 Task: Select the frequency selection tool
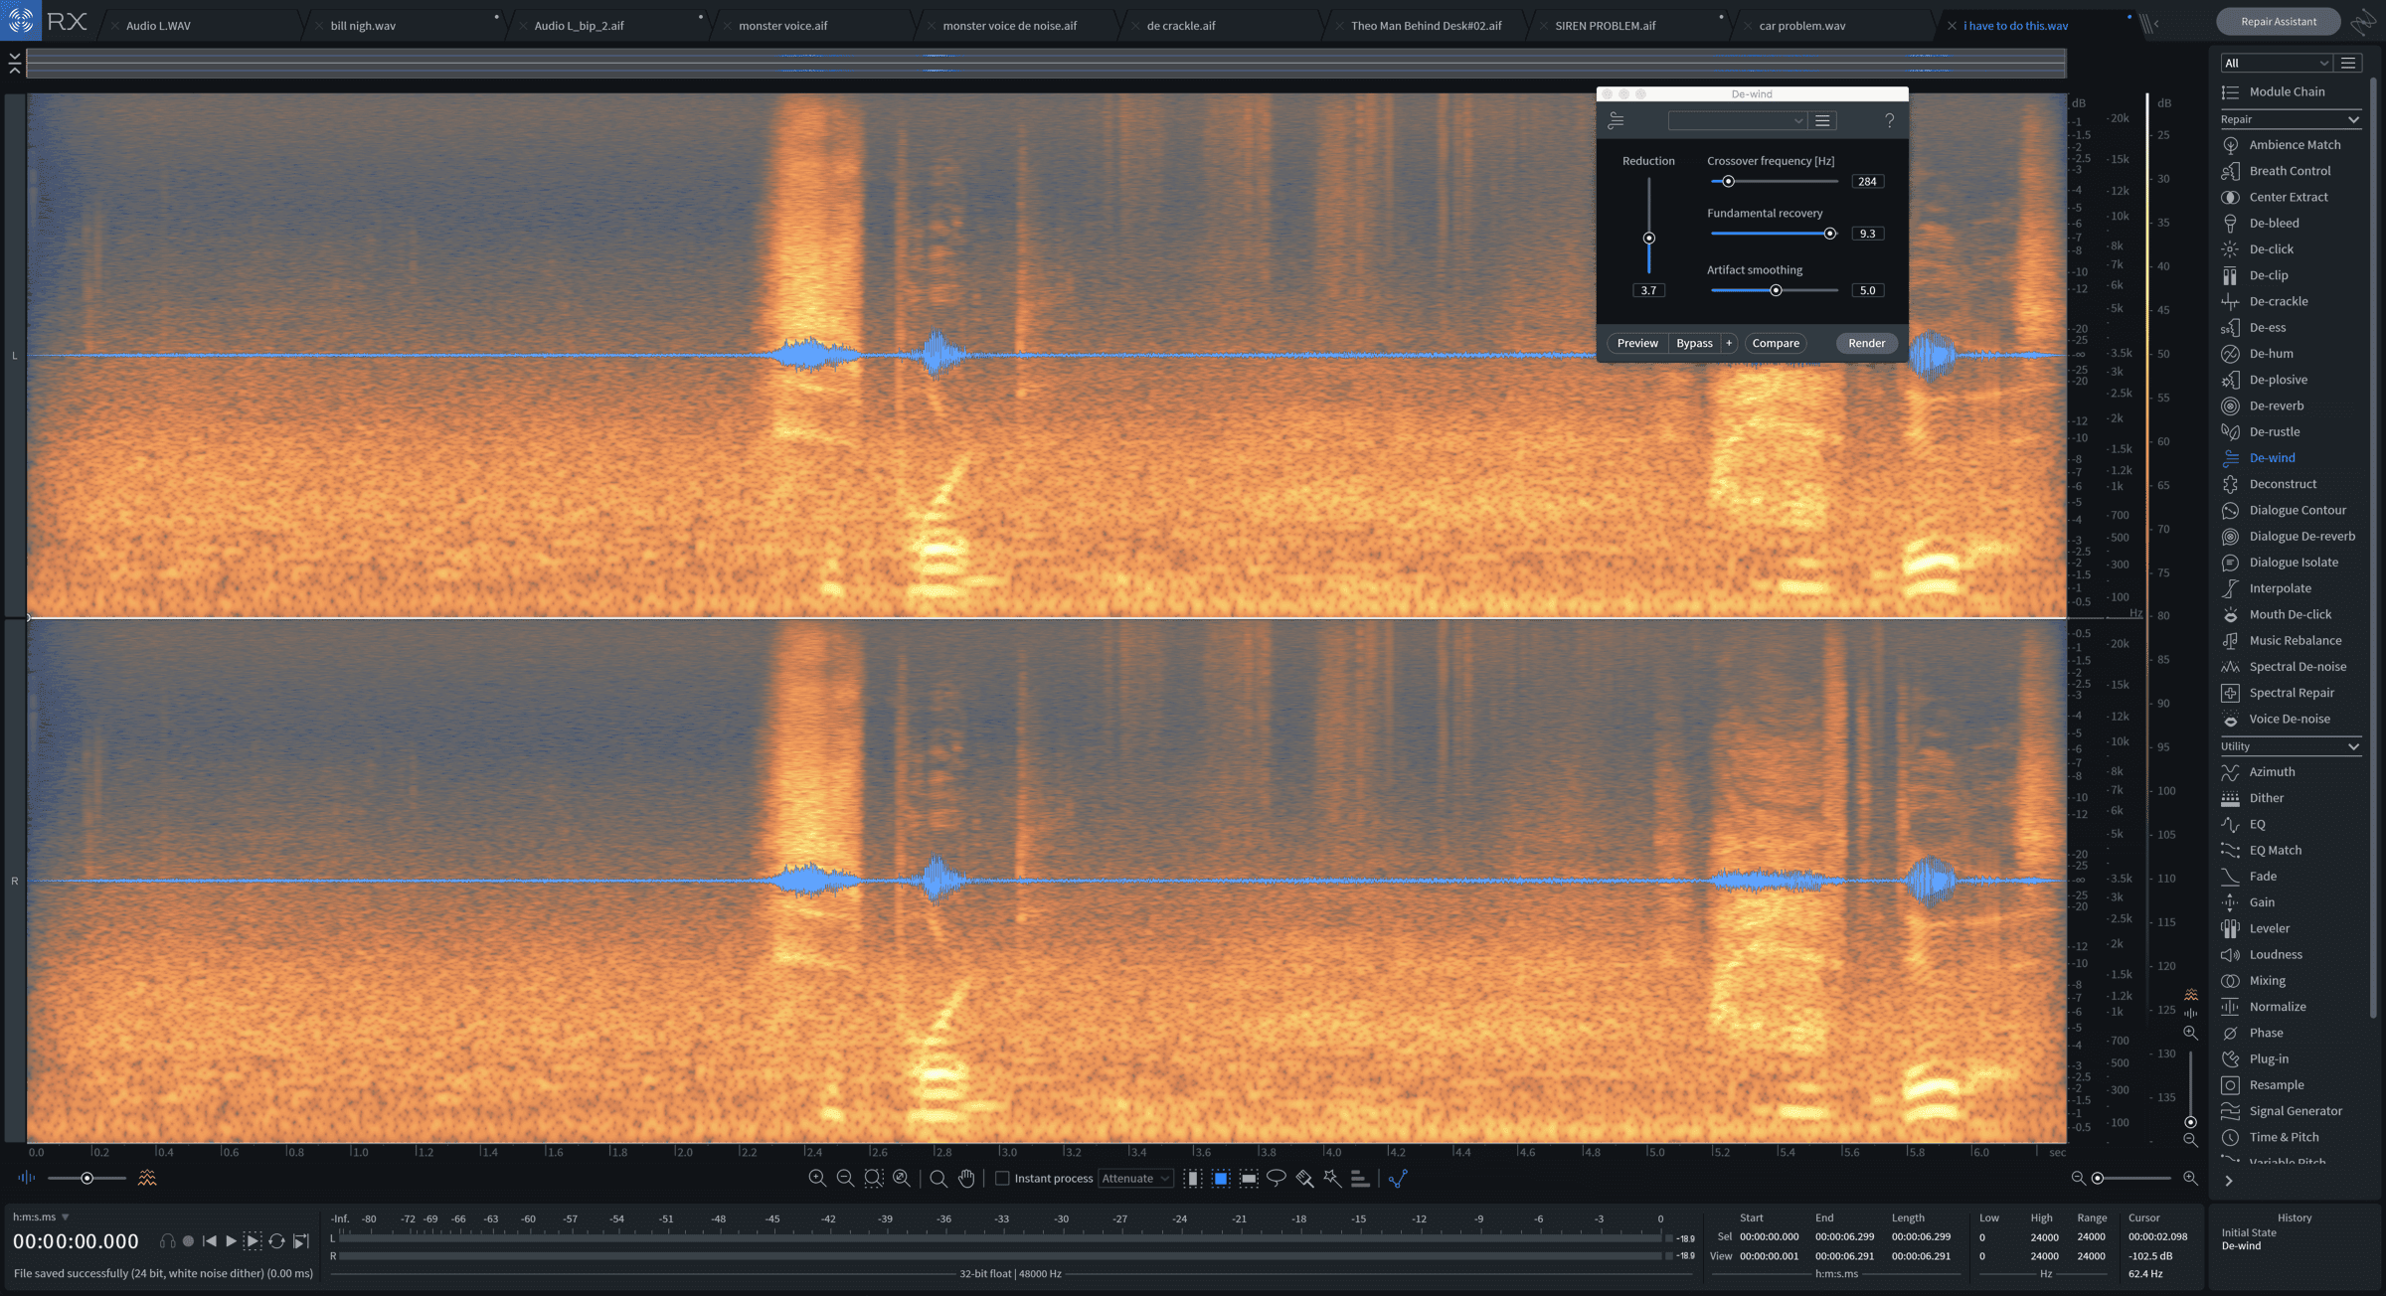pyautogui.click(x=1249, y=1179)
